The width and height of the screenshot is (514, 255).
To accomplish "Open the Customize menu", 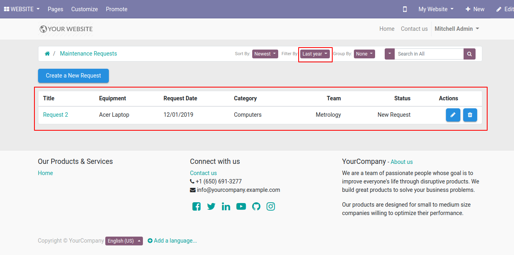I will [84, 9].
